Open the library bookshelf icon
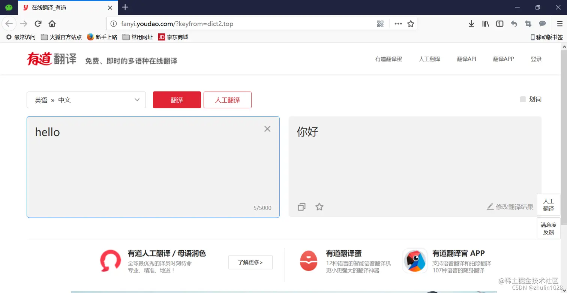The image size is (567, 293). [x=486, y=24]
